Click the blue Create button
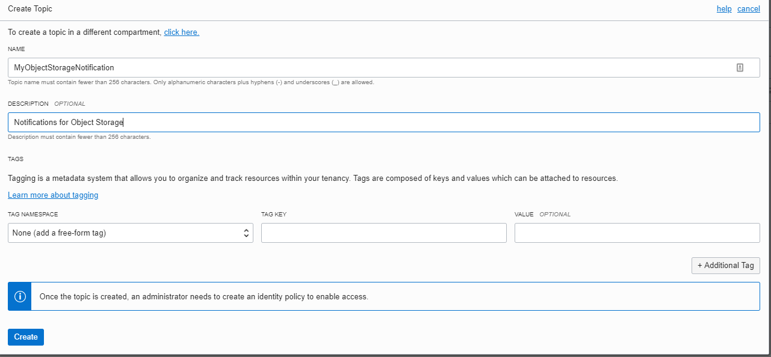Image resolution: width=771 pixels, height=357 pixels. [x=26, y=337]
